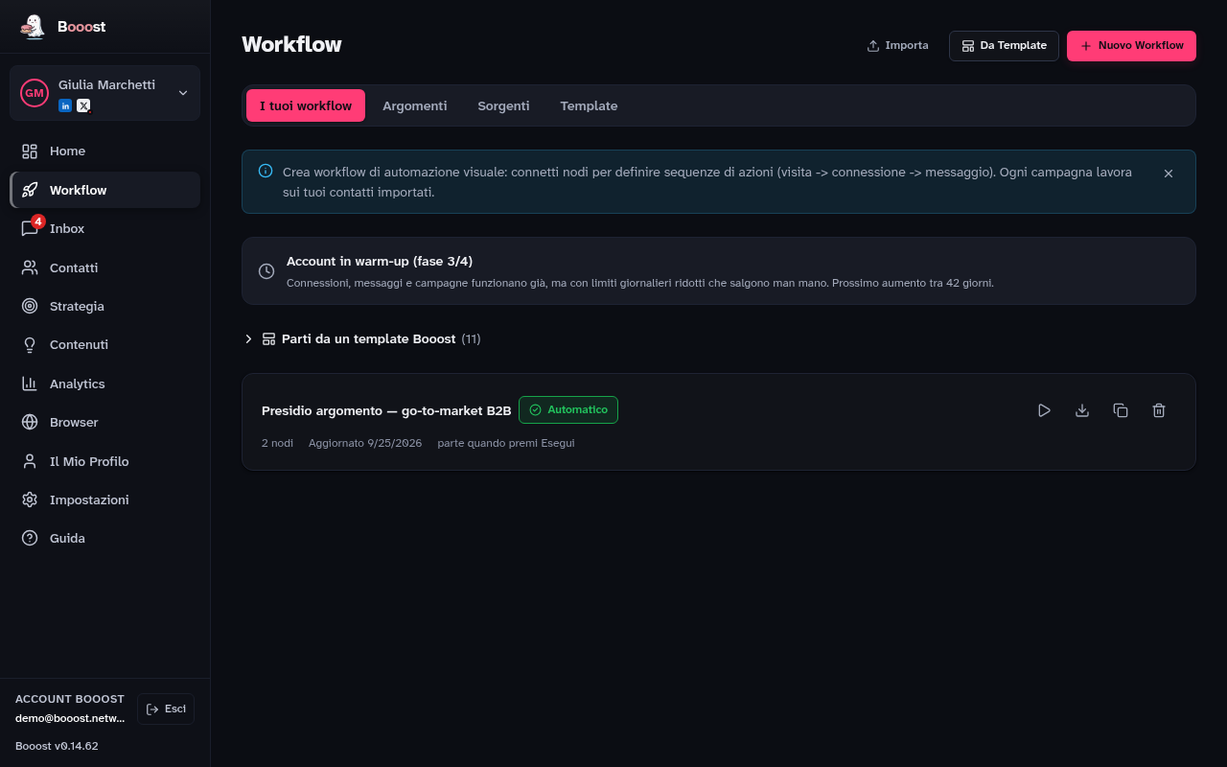
Task: Dismiss the blue info banner
Action: click(x=1169, y=174)
